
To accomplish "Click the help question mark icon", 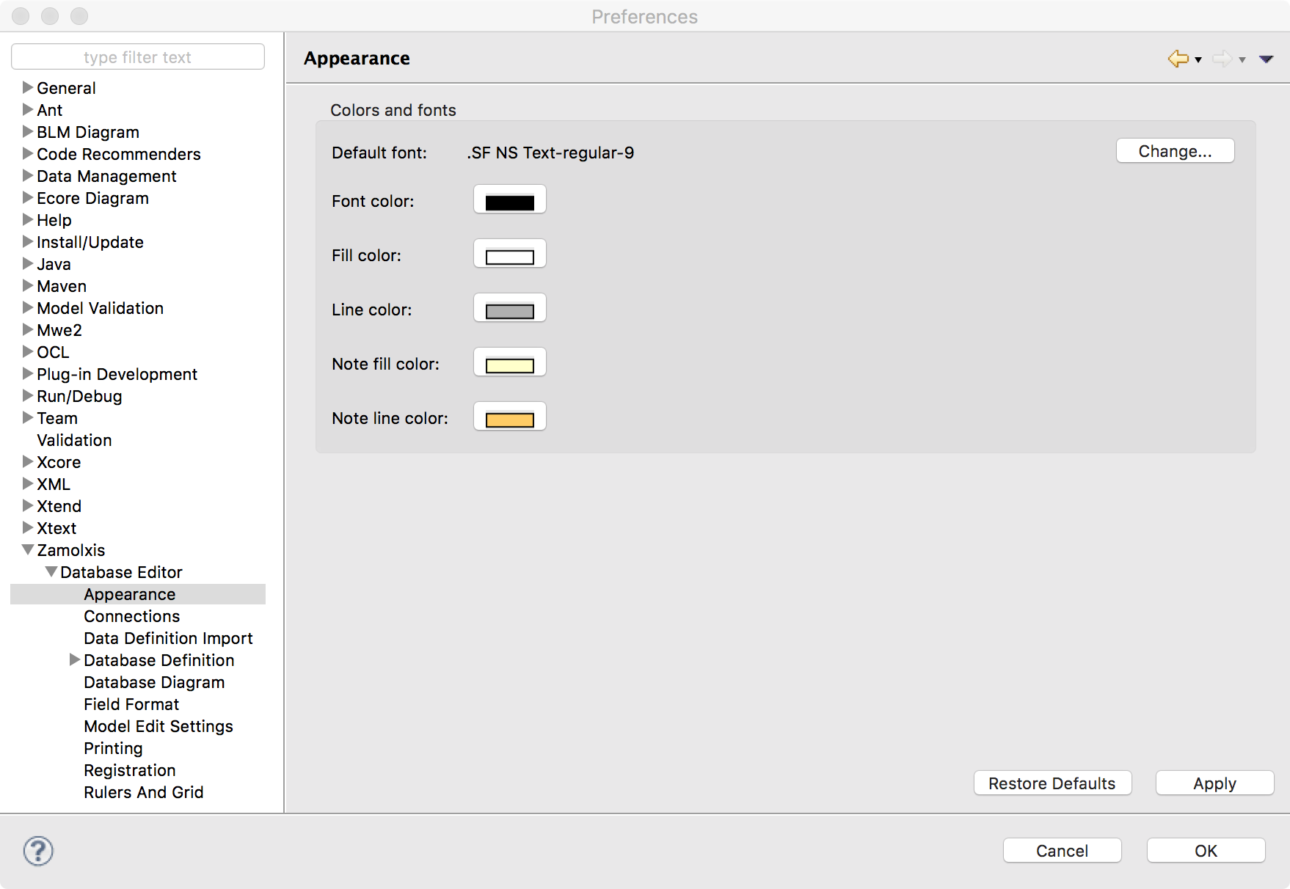I will pyautogui.click(x=38, y=851).
